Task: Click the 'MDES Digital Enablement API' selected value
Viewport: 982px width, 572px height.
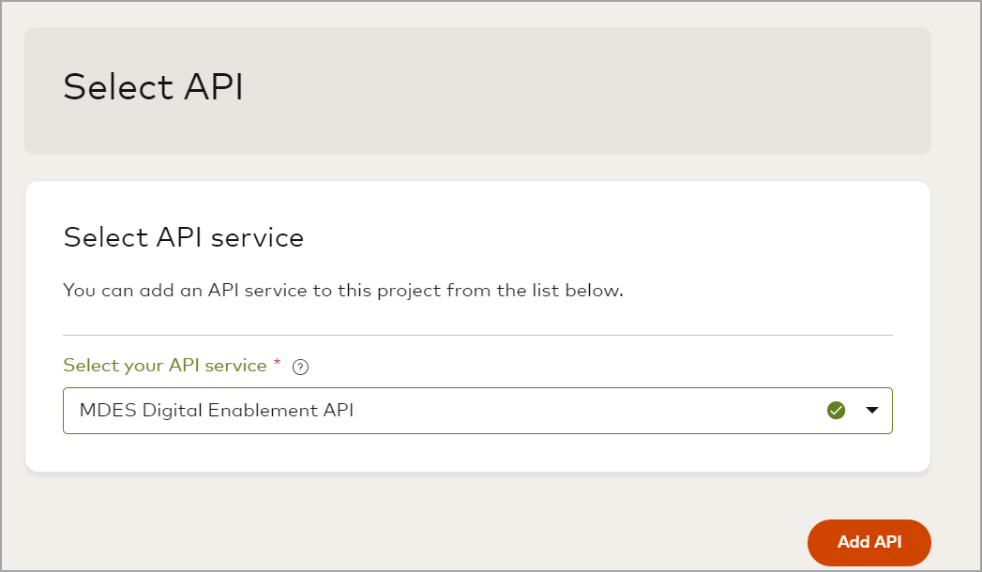Action: (217, 411)
